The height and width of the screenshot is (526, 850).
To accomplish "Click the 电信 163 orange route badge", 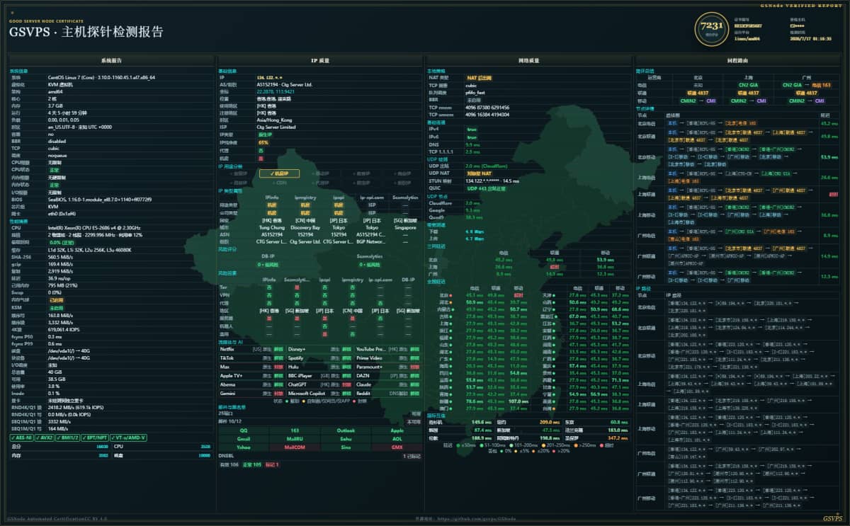I will (x=821, y=85).
